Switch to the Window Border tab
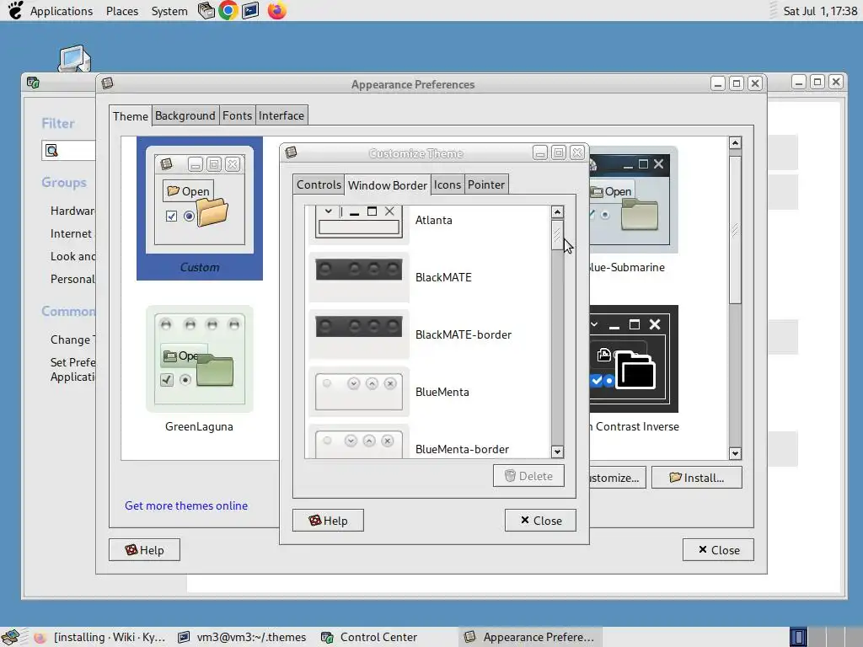This screenshot has height=647, width=863. tap(388, 185)
